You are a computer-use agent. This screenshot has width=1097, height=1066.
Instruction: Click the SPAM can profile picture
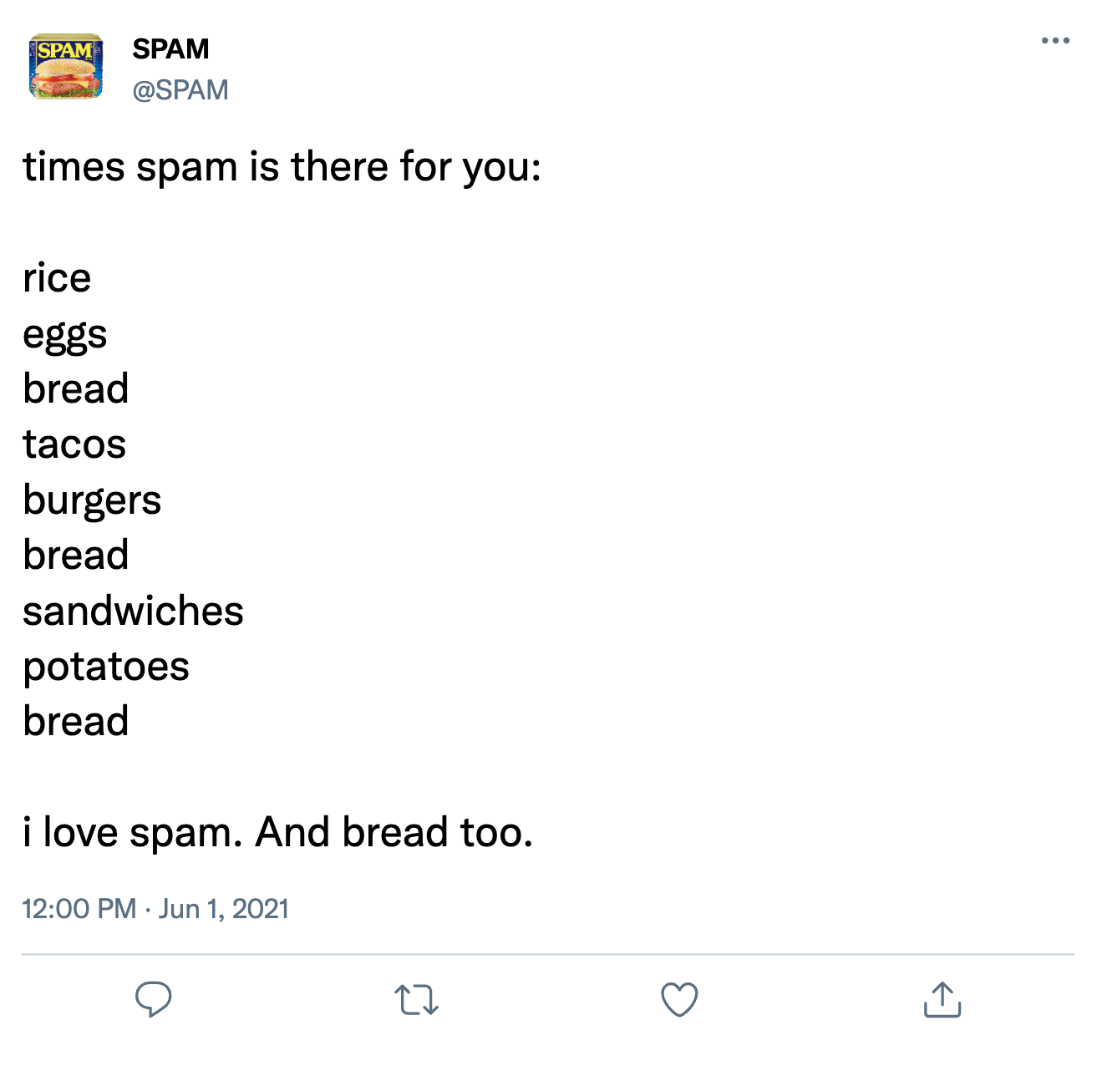pyautogui.click(x=66, y=66)
